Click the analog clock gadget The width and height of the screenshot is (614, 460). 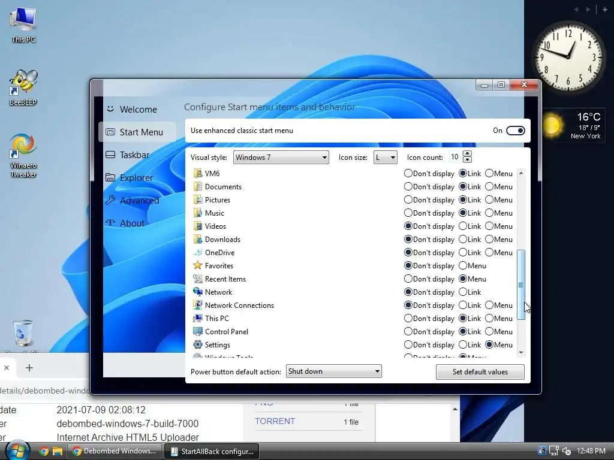(x=568, y=57)
